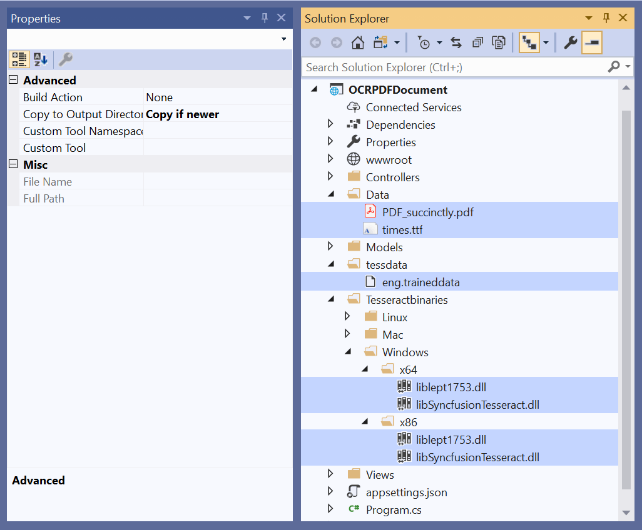Toggle the Preview Selected Items button
The width and height of the screenshot is (642, 530).
click(x=591, y=42)
